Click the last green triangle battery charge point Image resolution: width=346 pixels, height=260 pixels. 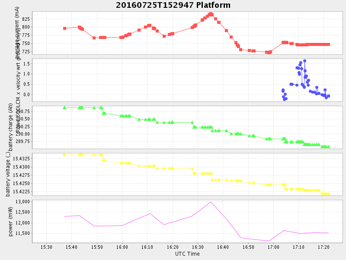(328, 146)
